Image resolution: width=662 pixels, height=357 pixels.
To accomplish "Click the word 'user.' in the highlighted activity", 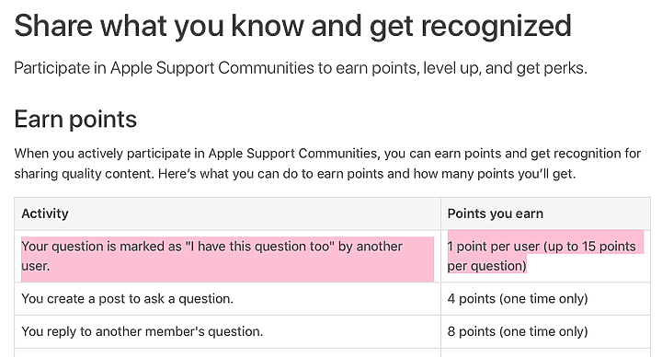I will 36,266.
